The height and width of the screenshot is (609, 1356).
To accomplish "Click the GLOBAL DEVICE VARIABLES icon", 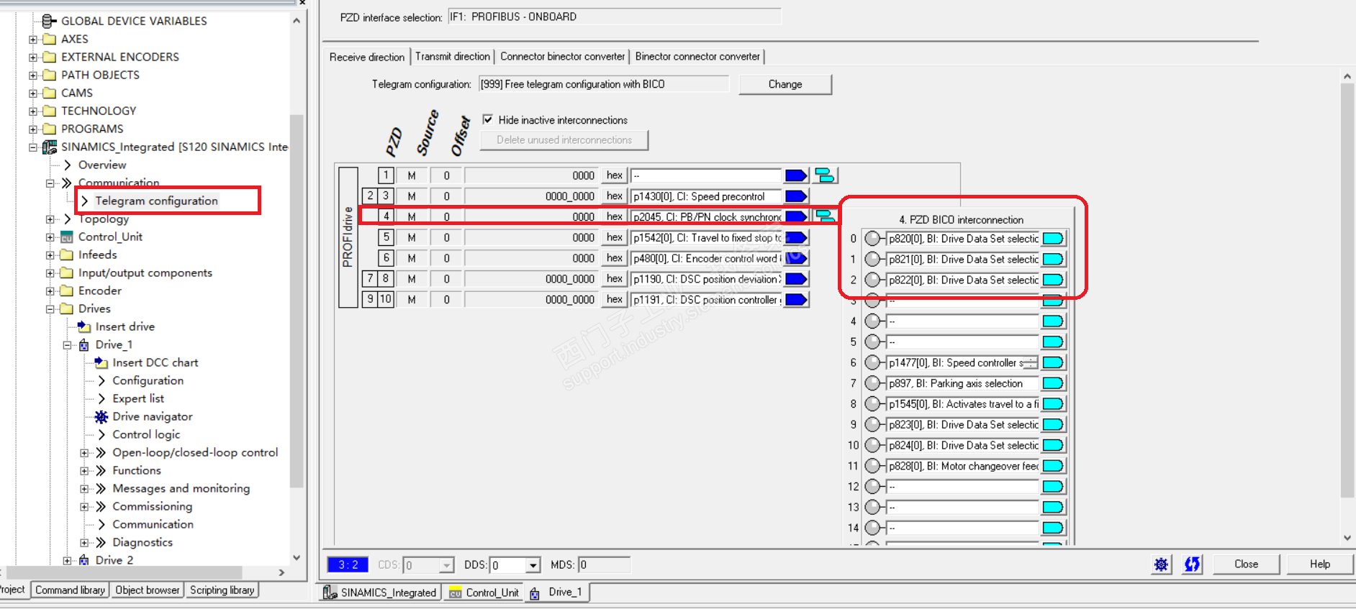I will [50, 22].
